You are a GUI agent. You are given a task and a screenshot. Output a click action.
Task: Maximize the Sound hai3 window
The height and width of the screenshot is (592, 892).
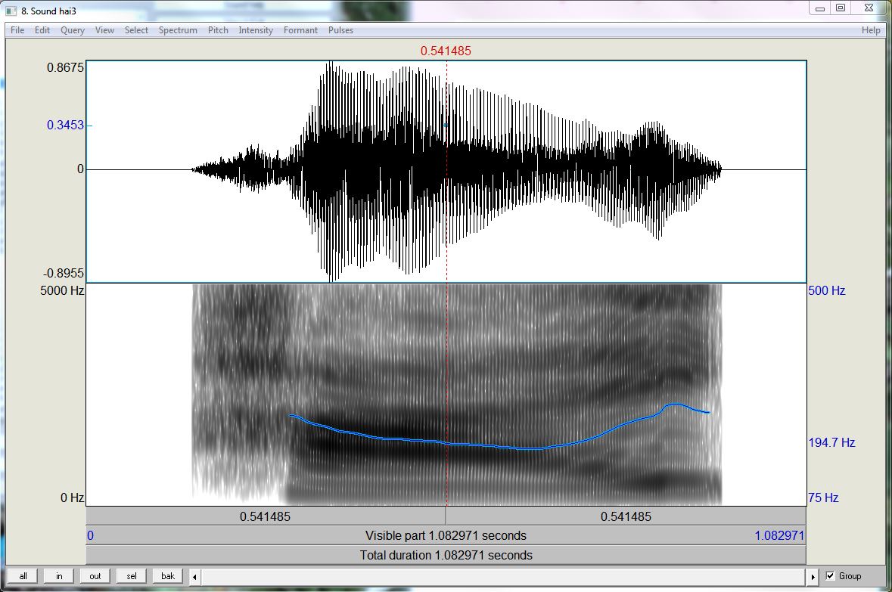tap(841, 8)
